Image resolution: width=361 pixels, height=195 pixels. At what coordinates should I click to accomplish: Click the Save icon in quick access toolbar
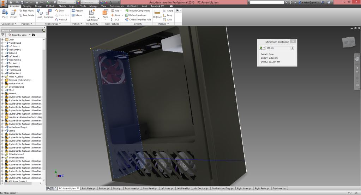(22, 2)
